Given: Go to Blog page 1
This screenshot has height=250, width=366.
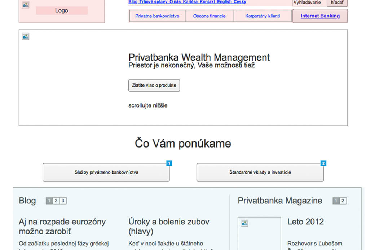Looking at the screenshot, I should tap(49, 201).
